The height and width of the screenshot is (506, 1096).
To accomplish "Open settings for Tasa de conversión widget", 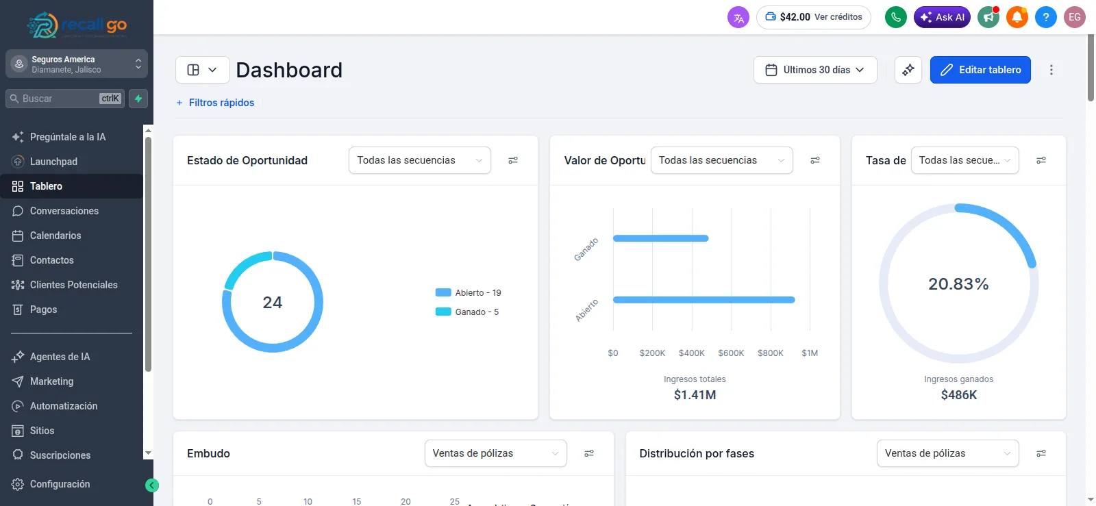I will pos(1041,160).
